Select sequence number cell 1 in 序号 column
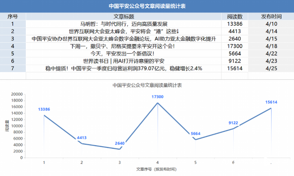This screenshot has height=176, width=294. [13, 24]
